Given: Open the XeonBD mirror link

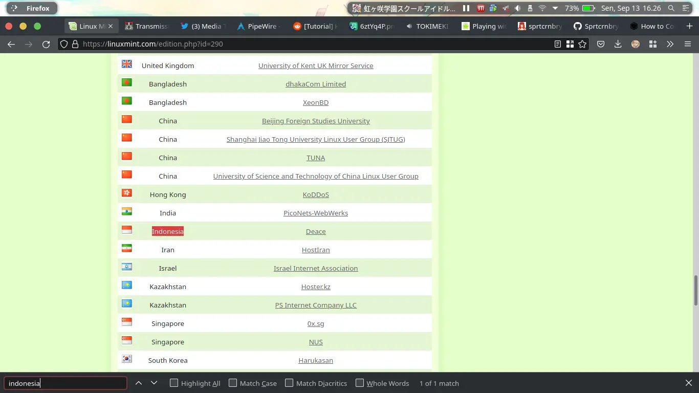Looking at the screenshot, I should point(316,102).
